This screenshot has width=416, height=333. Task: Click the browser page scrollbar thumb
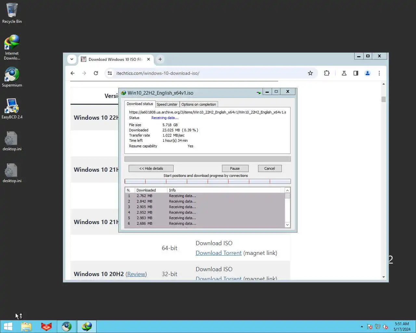(383, 99)
